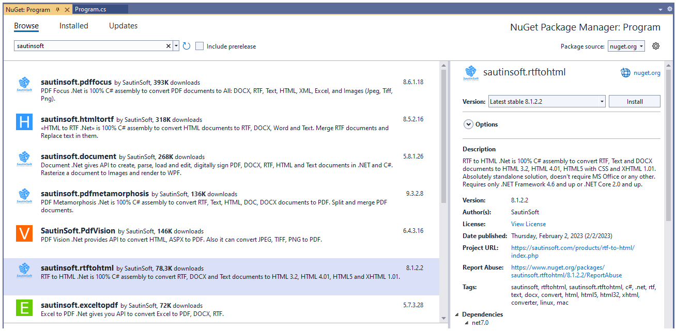676x331 pixels.
Task: Click the sautinsoft.pdffocus package icon
Action: coord(24,84)
